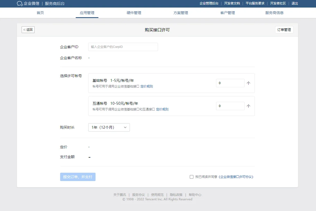
Task: Open 服务商信息 tab
Action: click(x=274, y=13)
